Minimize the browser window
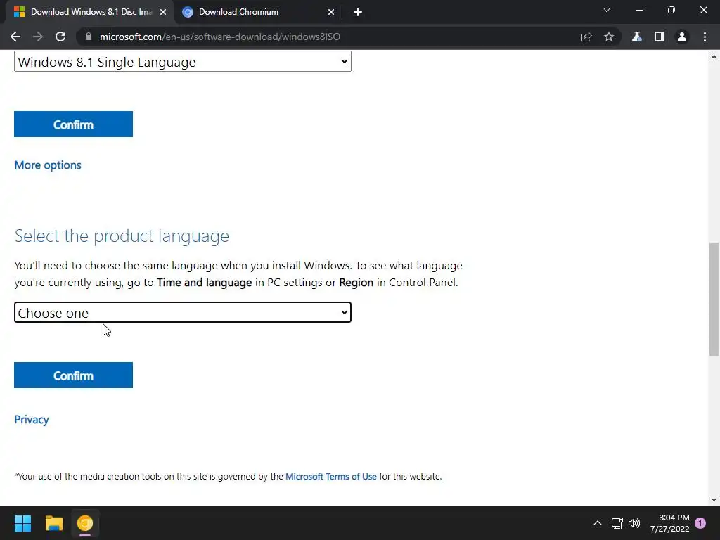The height and width of the screenshot is (540, 720). (638, 10)
